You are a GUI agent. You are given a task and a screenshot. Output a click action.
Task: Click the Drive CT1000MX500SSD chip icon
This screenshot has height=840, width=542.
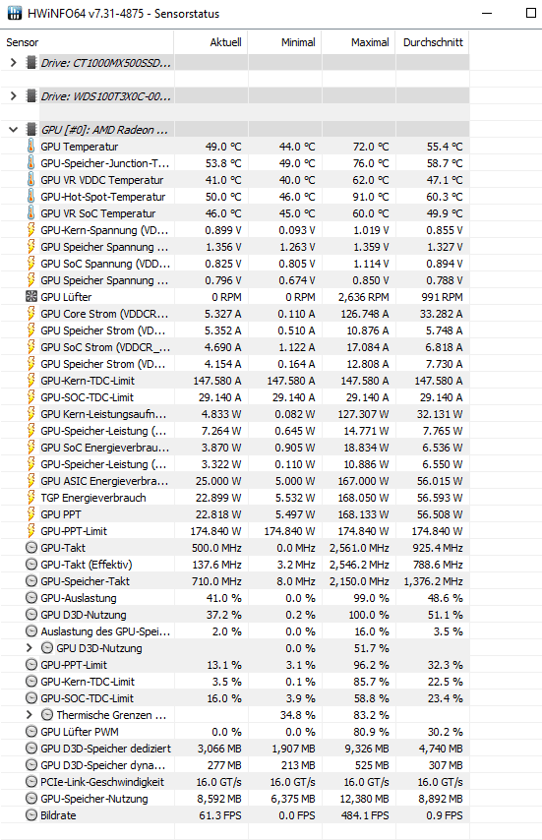coord(31,63)
